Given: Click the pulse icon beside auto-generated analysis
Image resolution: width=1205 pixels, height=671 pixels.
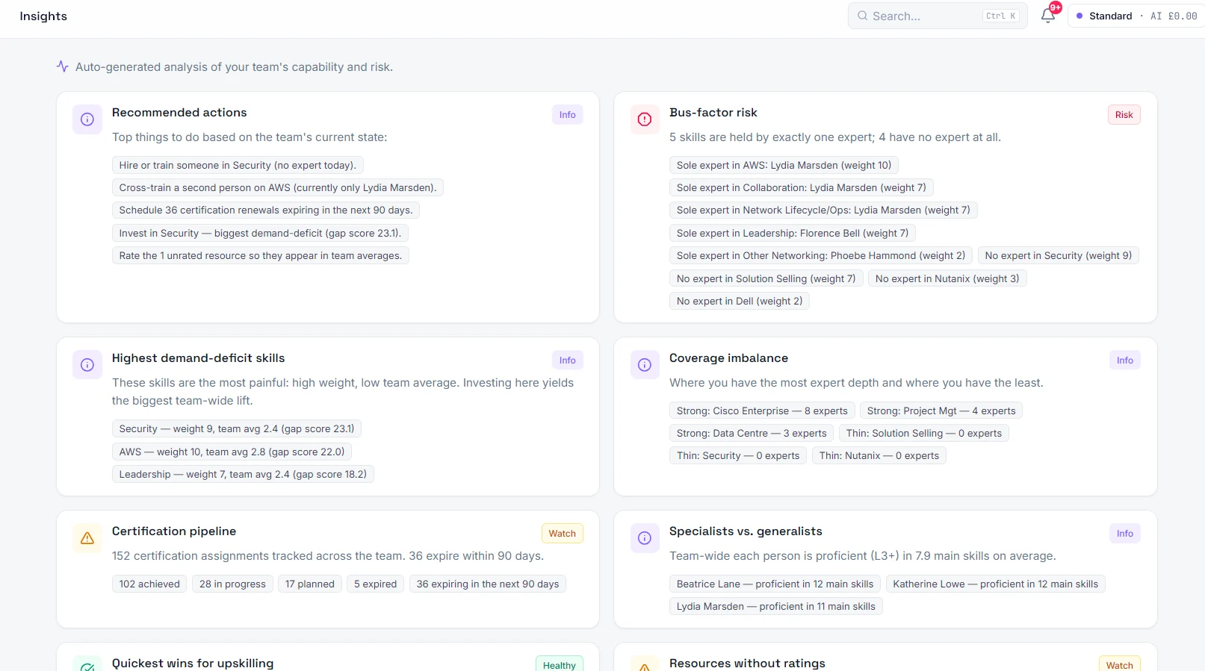Looking at the screenshot, I should pos(63,66).
